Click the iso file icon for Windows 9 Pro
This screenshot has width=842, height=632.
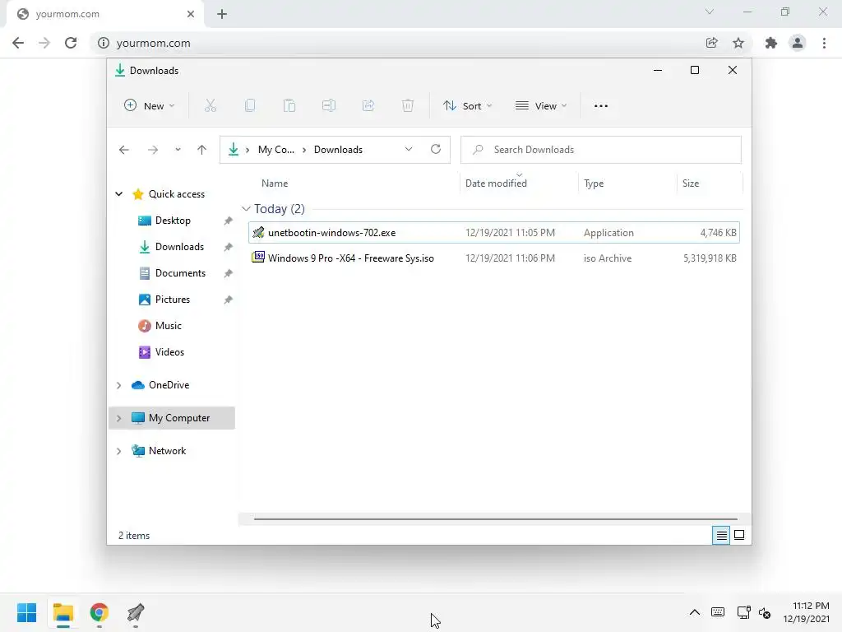(258, 258)
